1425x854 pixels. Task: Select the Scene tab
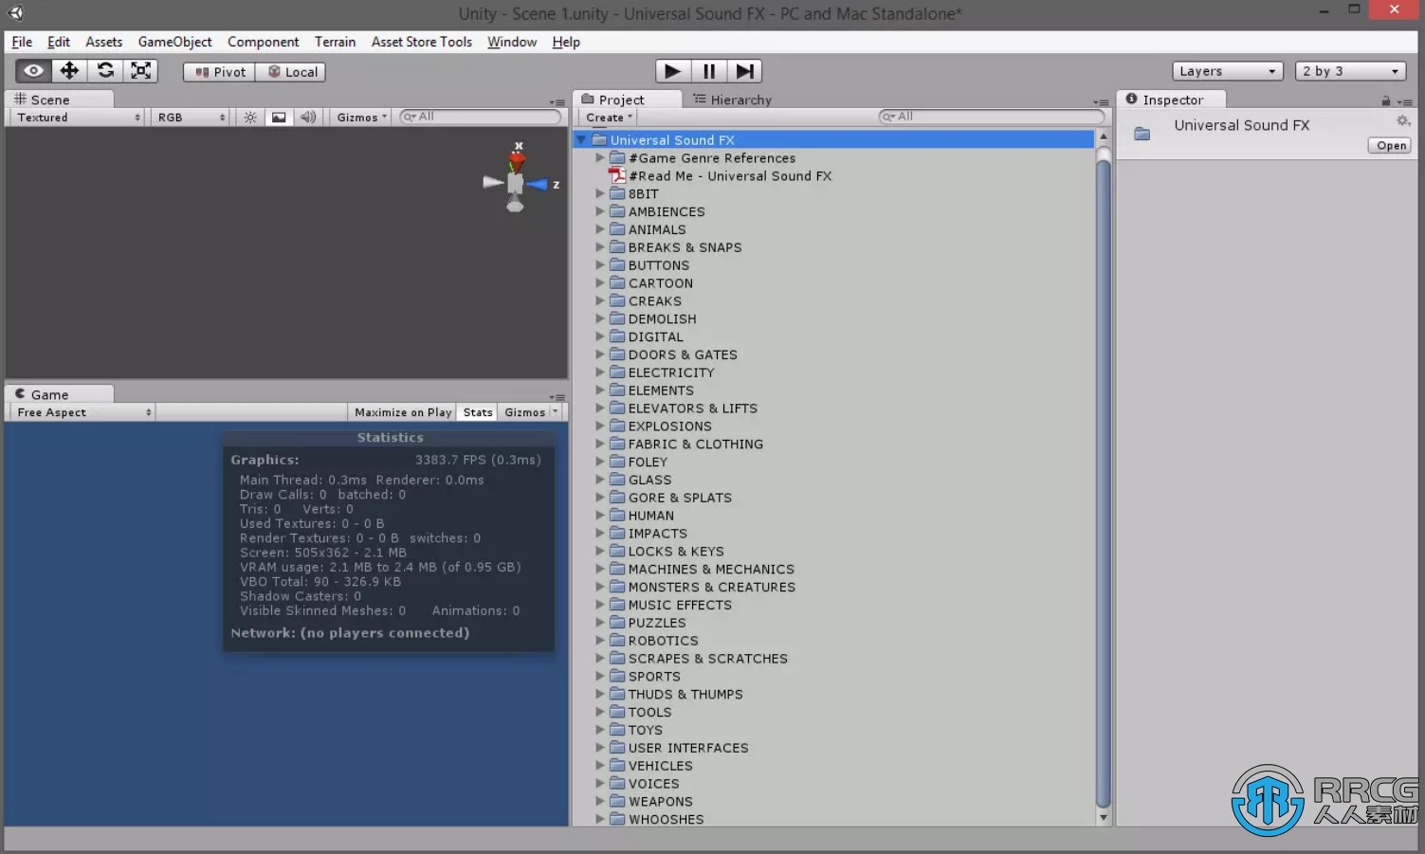click(59, 100)
